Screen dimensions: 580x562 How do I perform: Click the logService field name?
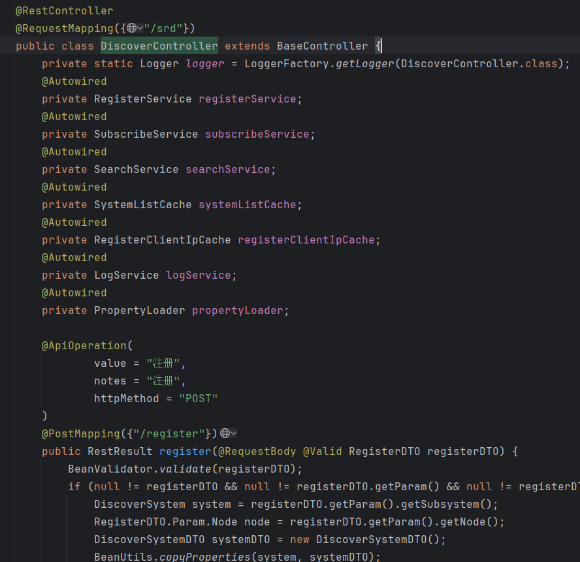(199, 275)
